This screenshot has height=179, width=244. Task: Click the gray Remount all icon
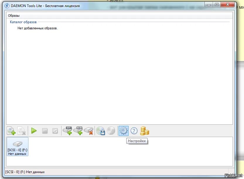[x=55, y=131]
